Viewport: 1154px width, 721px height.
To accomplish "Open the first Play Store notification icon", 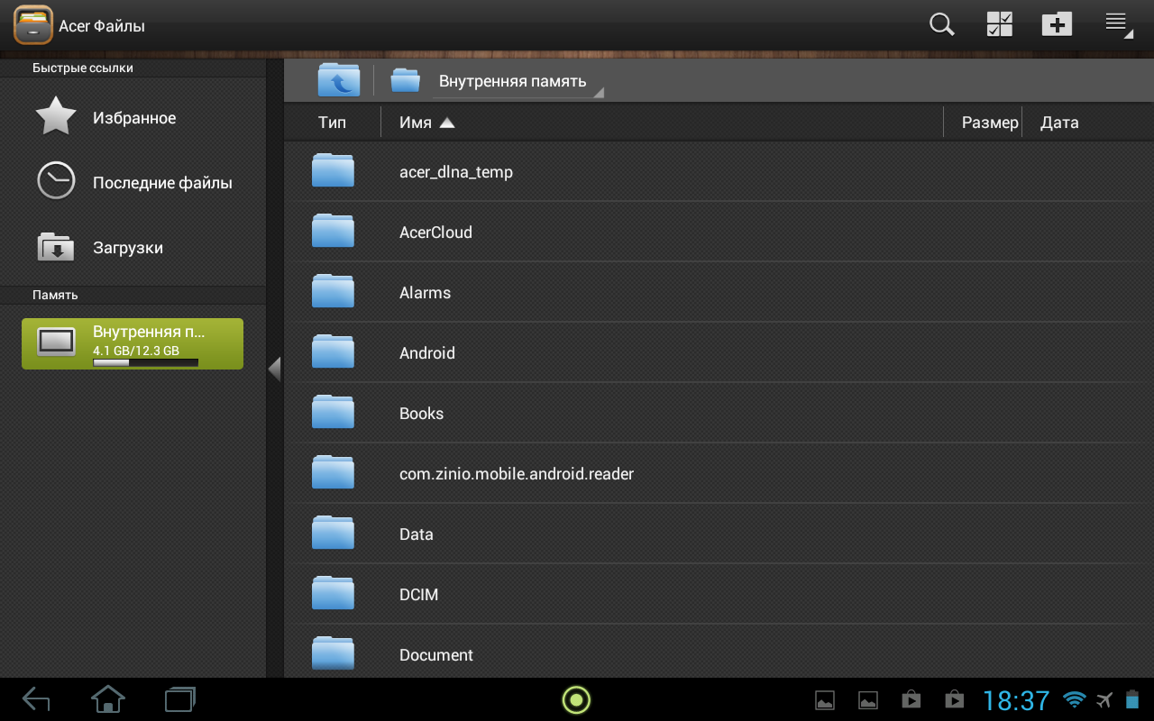I will (x=911, y=699).
